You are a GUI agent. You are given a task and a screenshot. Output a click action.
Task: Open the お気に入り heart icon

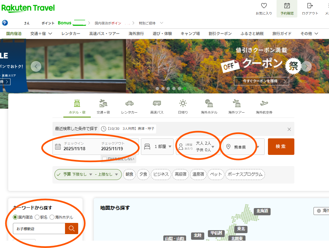coord(264,6)
